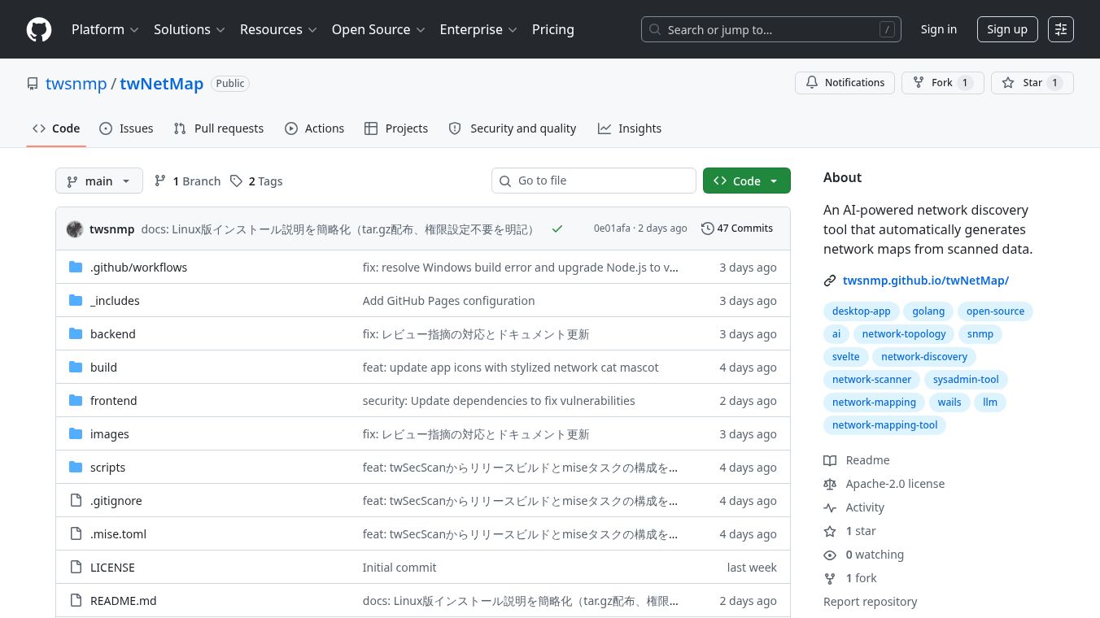1100x618 pixels.
Task: Open the Platform menu in header
Action: [105, 29]
